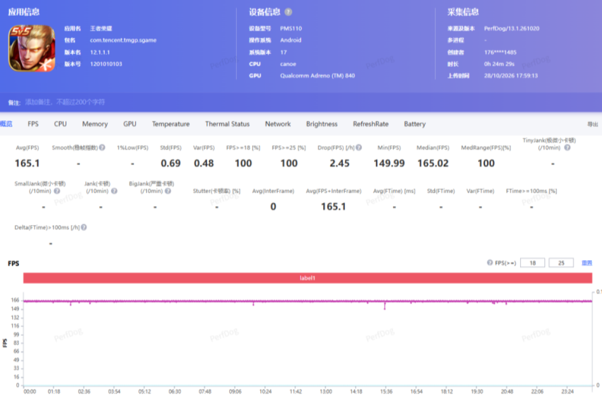The height and width of the screenshot is (396, 602).
Task: Click the Var(FPS) value 0.48
Action: 203,163
